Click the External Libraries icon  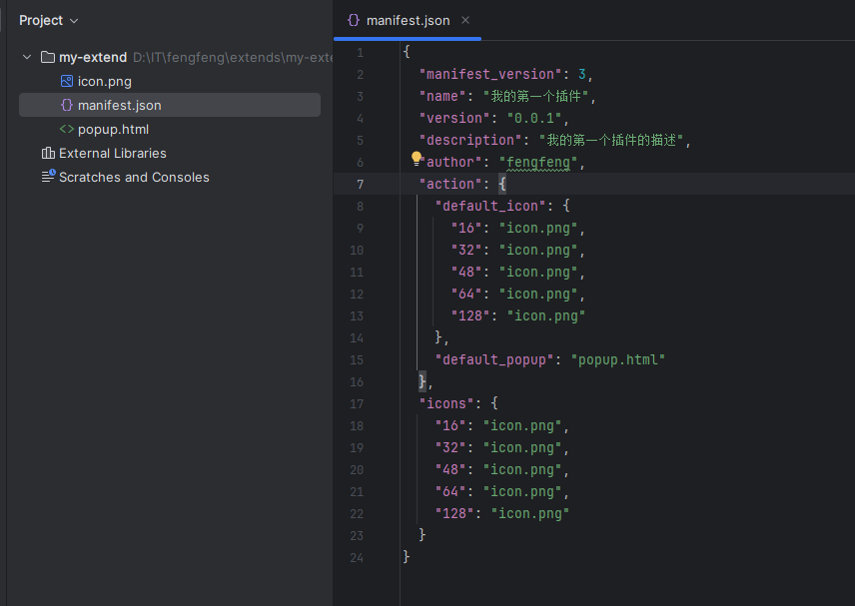(48, 153)
